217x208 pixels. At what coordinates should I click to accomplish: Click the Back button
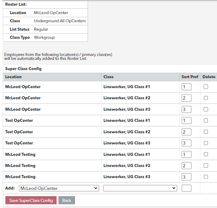[x=67, y=200]
